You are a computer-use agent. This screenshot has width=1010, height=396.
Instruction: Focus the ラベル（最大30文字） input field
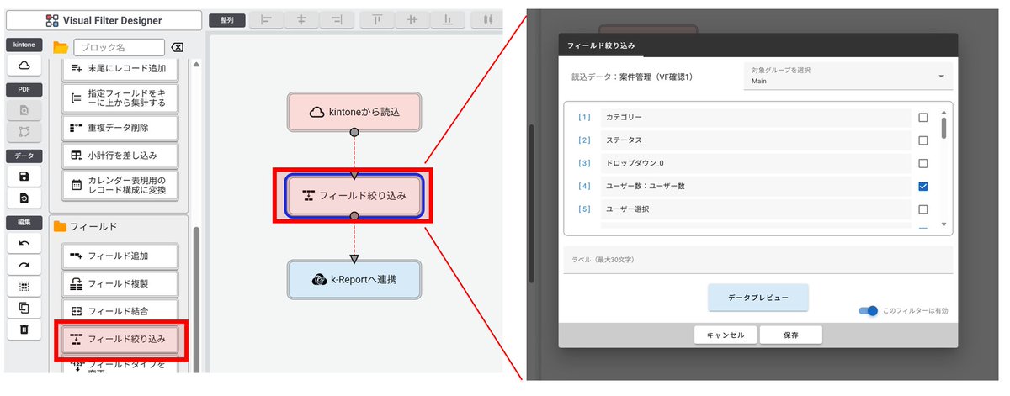coord(757,259)
